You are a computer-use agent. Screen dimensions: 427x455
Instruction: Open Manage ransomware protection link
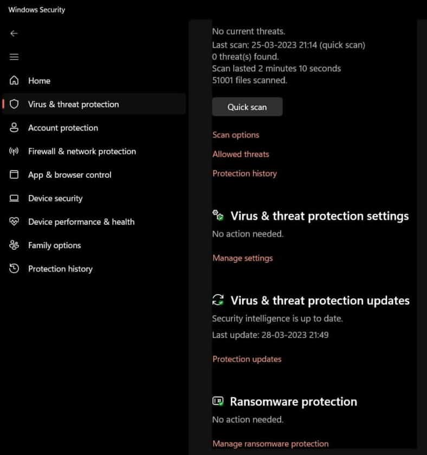click(x=270, y=444)
